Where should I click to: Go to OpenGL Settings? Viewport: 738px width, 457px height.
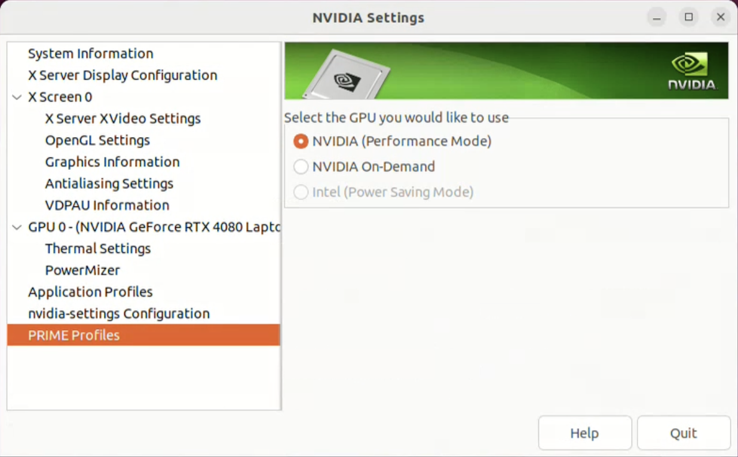tap(97, 141)
